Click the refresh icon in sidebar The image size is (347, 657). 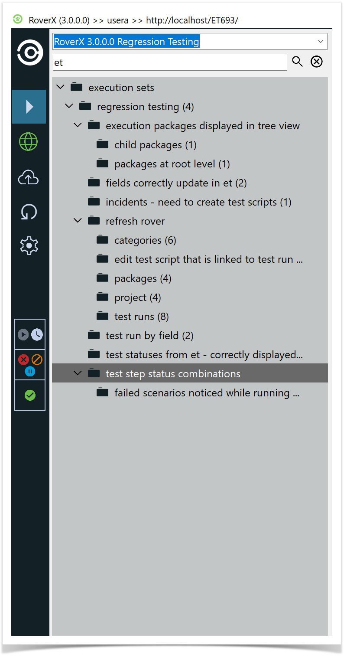pos(29,212)
